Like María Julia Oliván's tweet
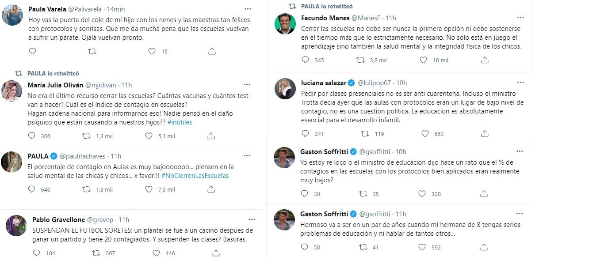This screenshot has width=604, height=264. tap(149, 136)
